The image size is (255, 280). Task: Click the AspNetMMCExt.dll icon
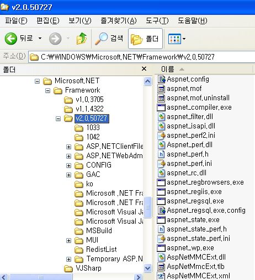pyautogui.click(x=161, y=257)
